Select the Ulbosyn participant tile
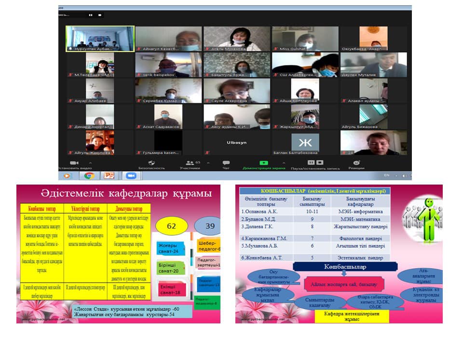 (x=237, y=143)
